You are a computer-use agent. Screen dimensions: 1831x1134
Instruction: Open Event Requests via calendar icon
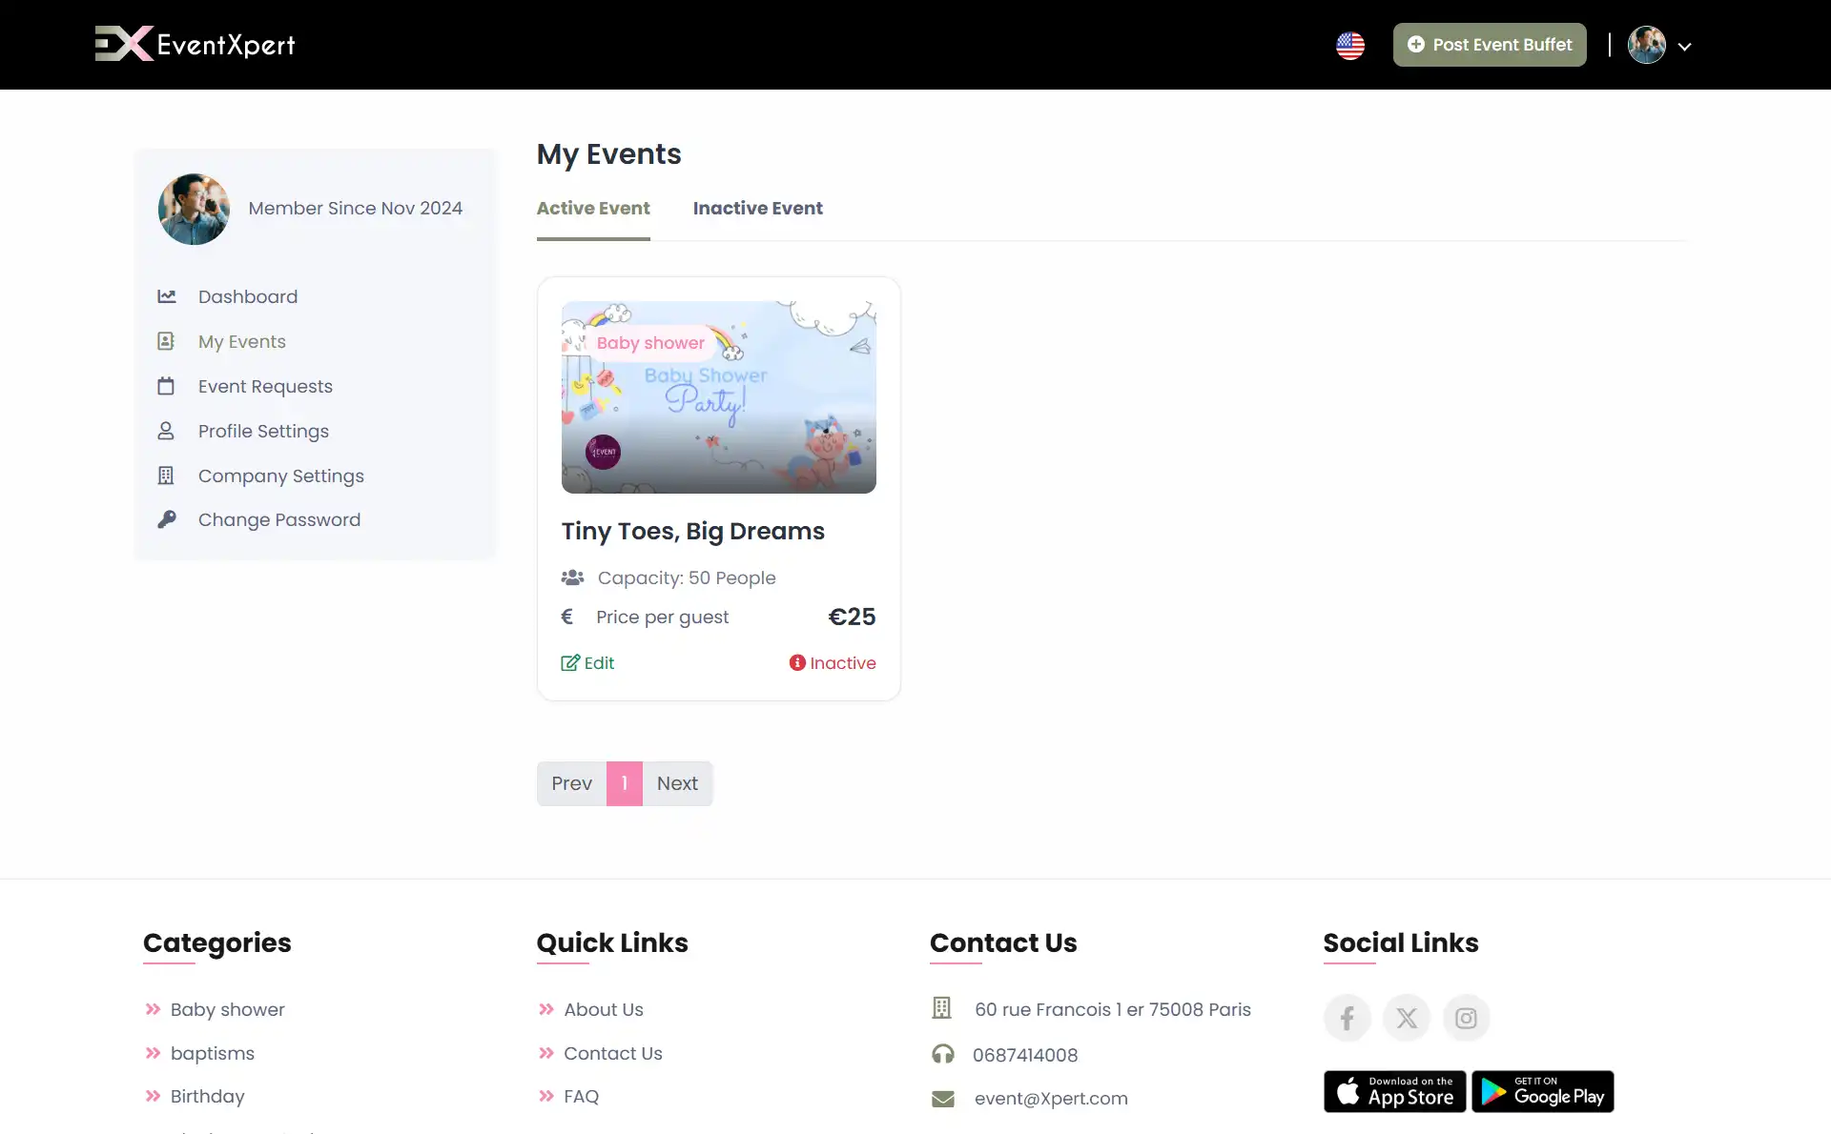click(x=167, y=386)
